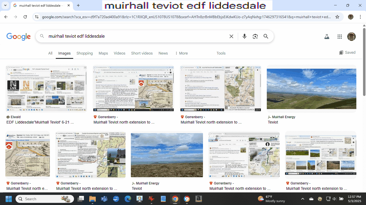Open the Windows Start menu
This screenshot has width=366, height=205.
point(9,199)
